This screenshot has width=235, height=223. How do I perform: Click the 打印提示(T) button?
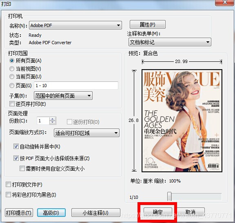coord(19,213)
